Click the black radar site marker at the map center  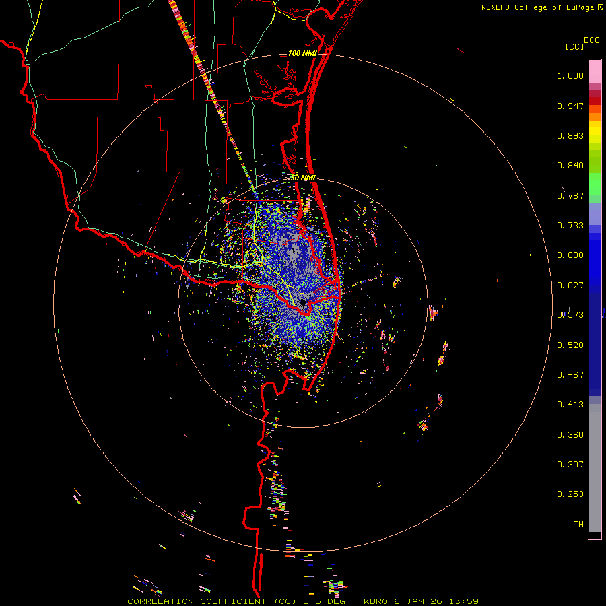pyautogui.click(x=303, y=303)
